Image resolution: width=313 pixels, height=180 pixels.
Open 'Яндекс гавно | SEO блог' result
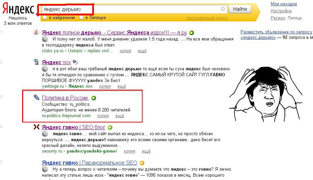click(74, 127)
